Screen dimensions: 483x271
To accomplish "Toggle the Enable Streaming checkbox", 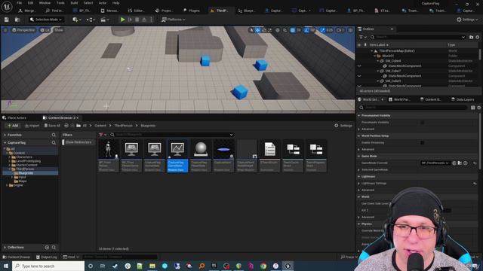I will [423, 142].
